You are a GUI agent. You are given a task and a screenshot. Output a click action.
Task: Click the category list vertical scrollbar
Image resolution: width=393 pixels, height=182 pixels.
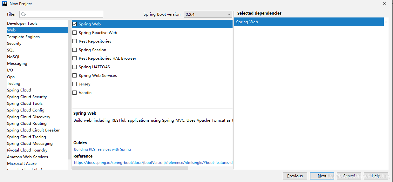click(69, 90)
